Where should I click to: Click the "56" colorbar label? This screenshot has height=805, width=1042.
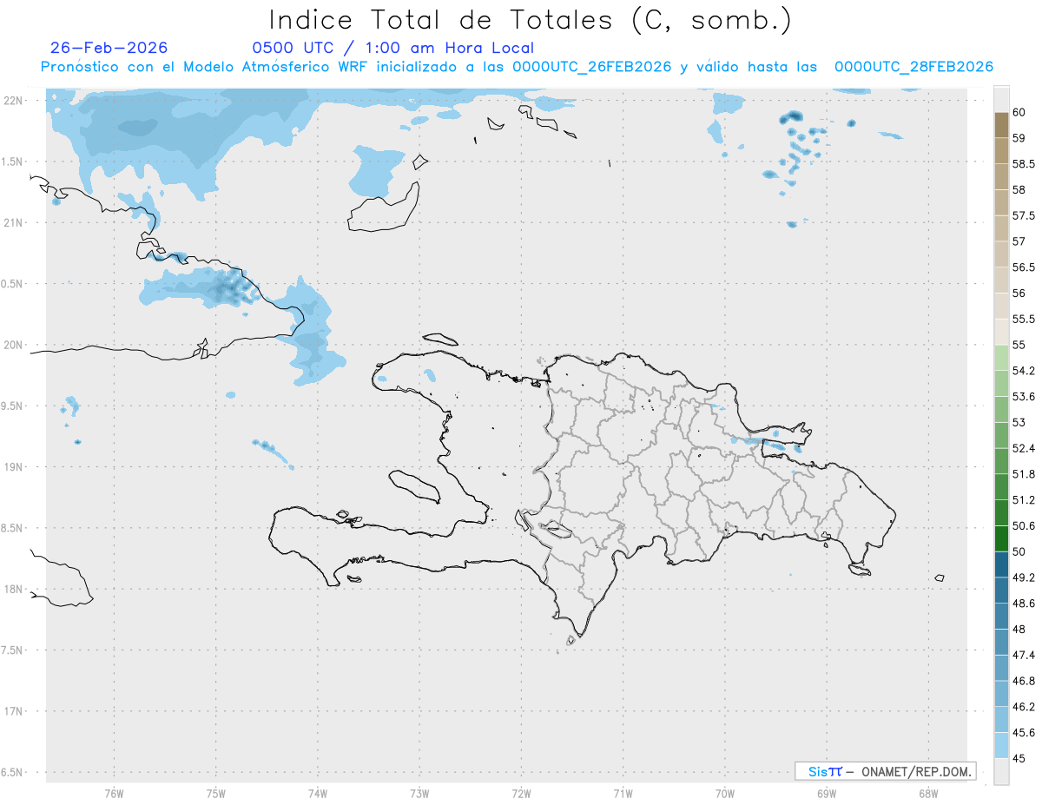click(1019, 294)
